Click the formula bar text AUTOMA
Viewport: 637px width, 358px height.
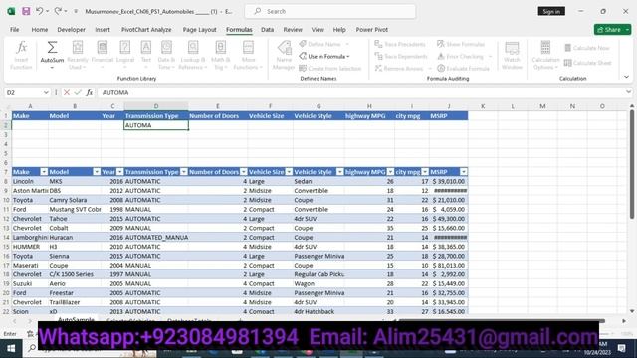tap(115, 92)
